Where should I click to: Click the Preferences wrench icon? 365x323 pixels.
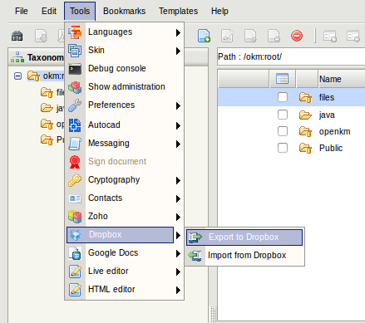coord(75,105)
